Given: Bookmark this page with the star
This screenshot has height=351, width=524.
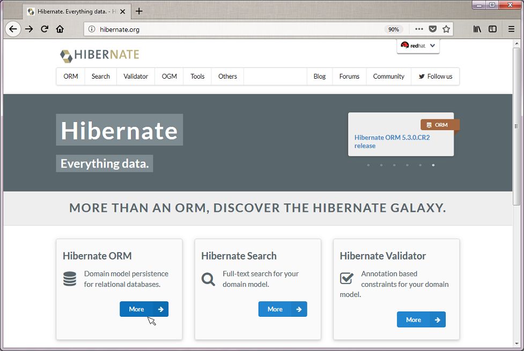Looking at the screenshot, I should (x=446, y=29).
